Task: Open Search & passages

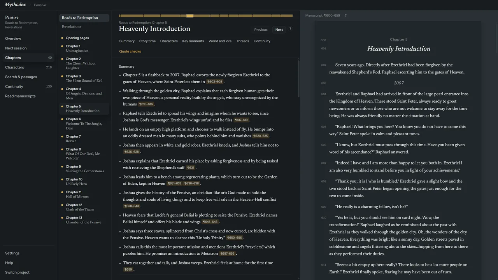Action: 28,77
